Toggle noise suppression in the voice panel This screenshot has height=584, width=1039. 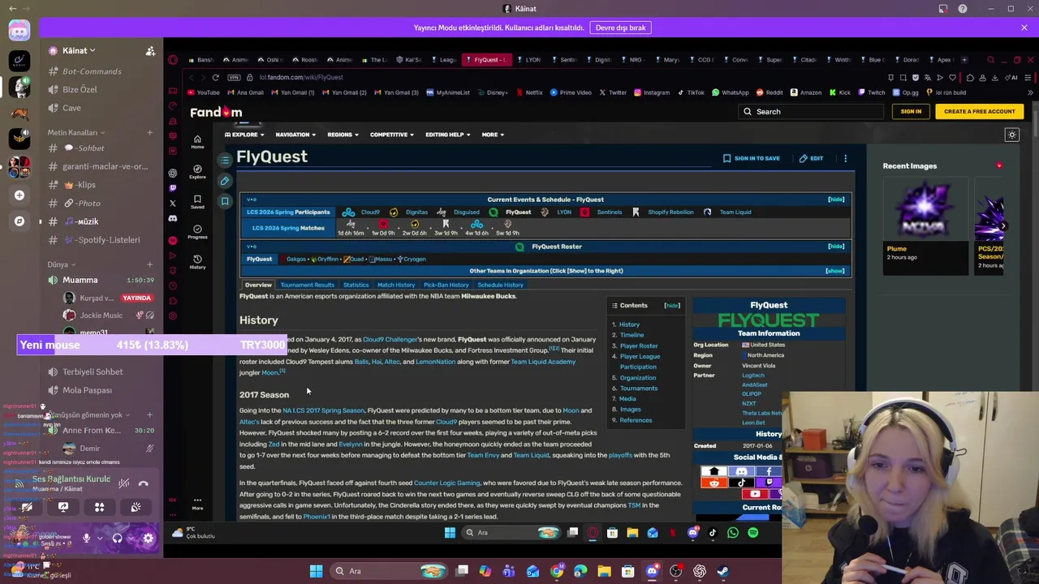click(123, 483)
